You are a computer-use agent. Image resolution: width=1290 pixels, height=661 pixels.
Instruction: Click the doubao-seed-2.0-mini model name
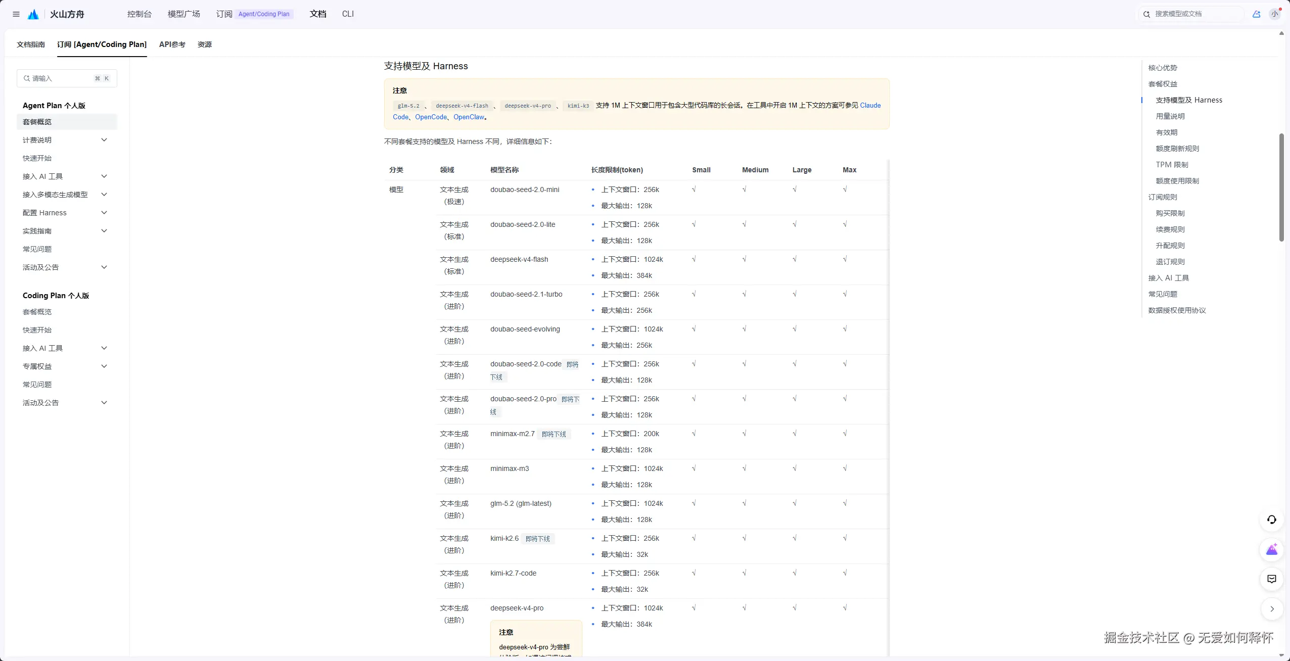[525, 190]
